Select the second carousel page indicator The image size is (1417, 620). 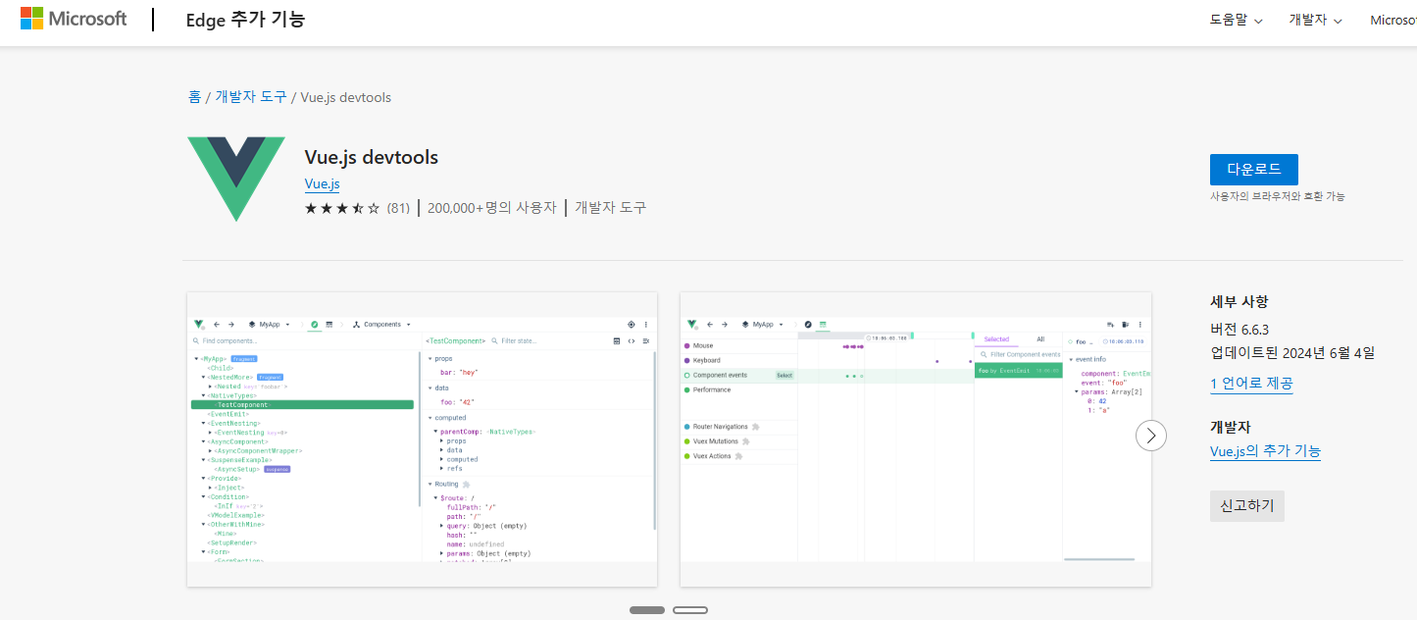tap(690, 610)
